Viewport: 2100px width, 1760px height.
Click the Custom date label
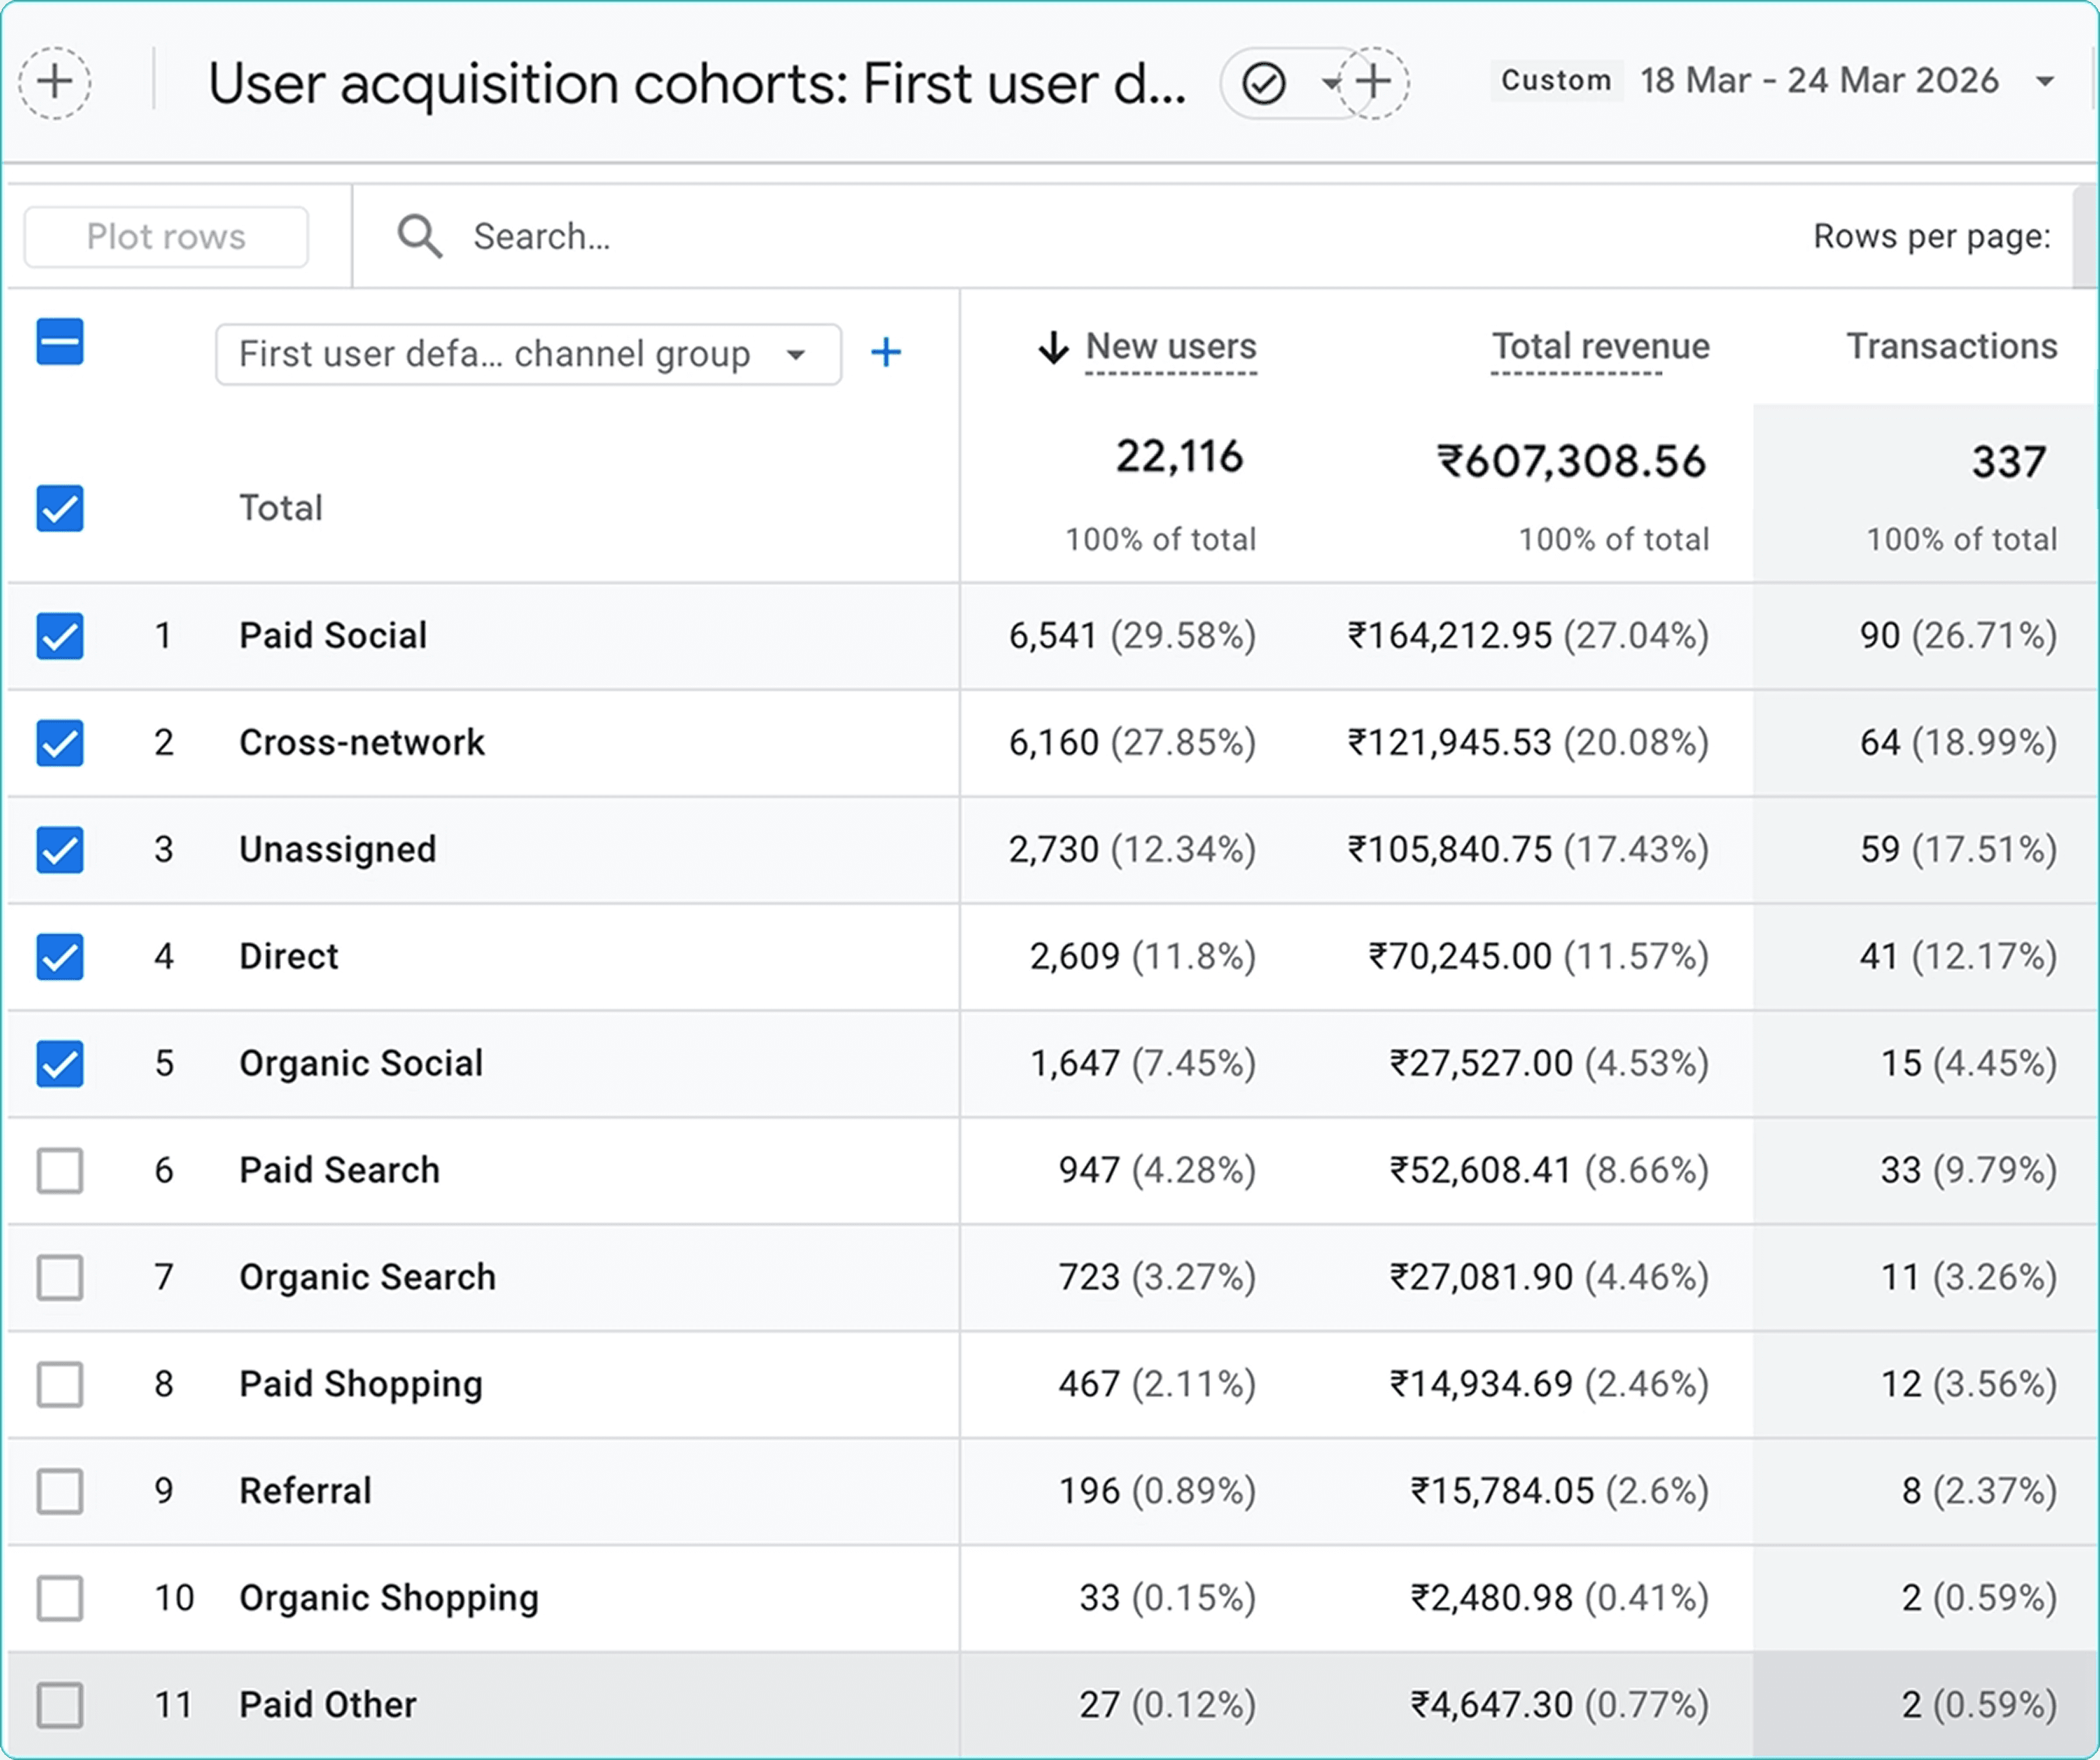1556,81
